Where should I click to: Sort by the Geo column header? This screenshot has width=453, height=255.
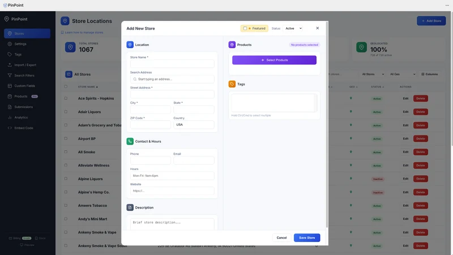click(x=353, y=87)
